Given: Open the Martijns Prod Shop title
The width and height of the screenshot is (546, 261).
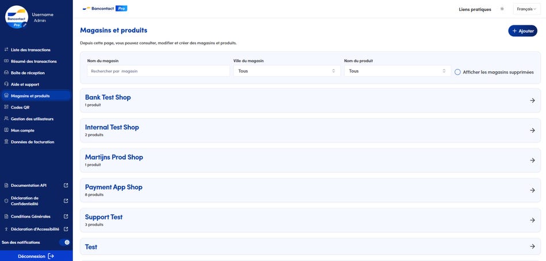Looking at the screenshot, I should (114, 157).
